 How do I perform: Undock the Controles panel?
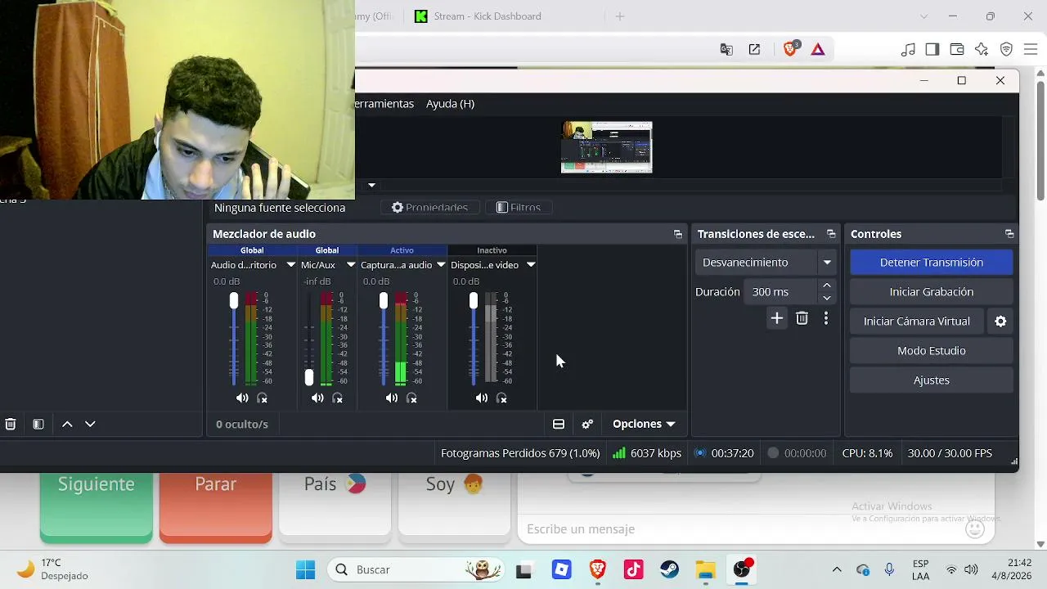click(1009, 234)
